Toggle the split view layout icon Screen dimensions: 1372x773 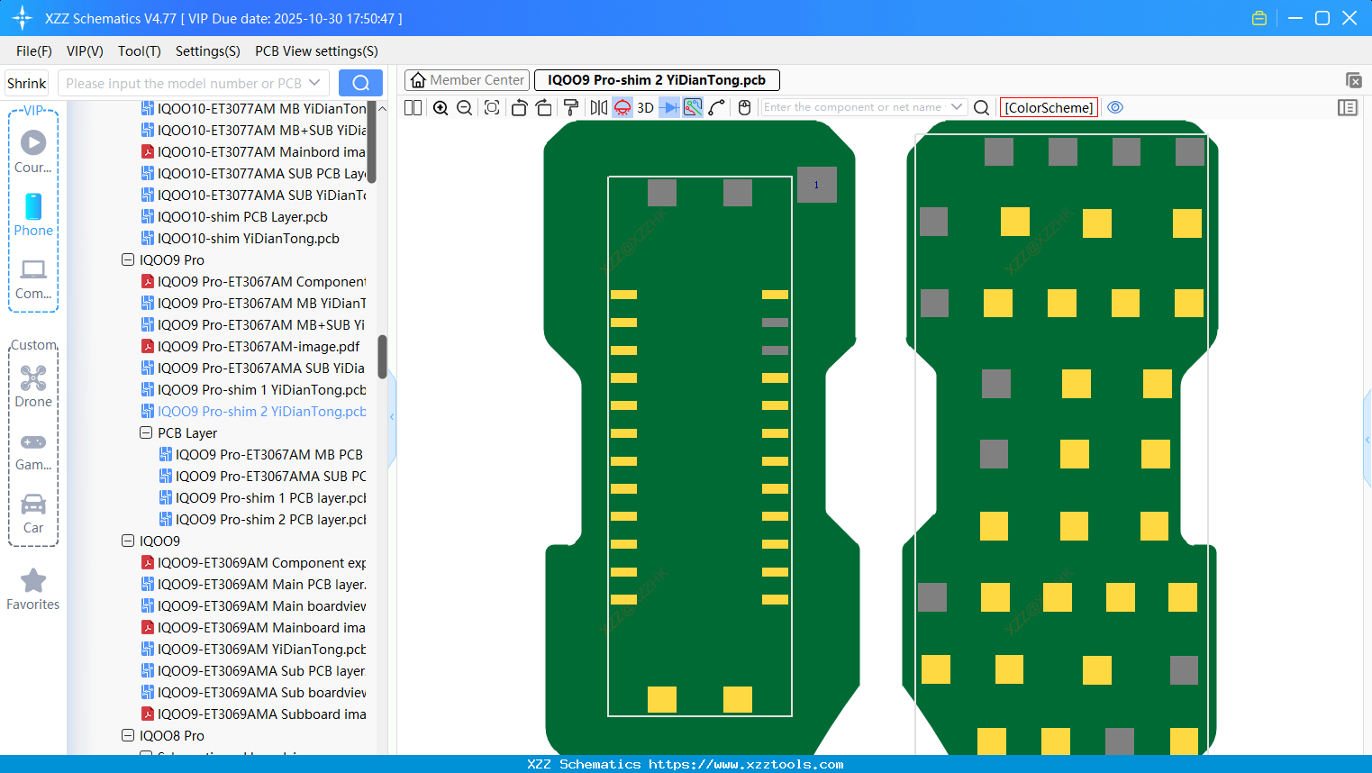point(413,108)
